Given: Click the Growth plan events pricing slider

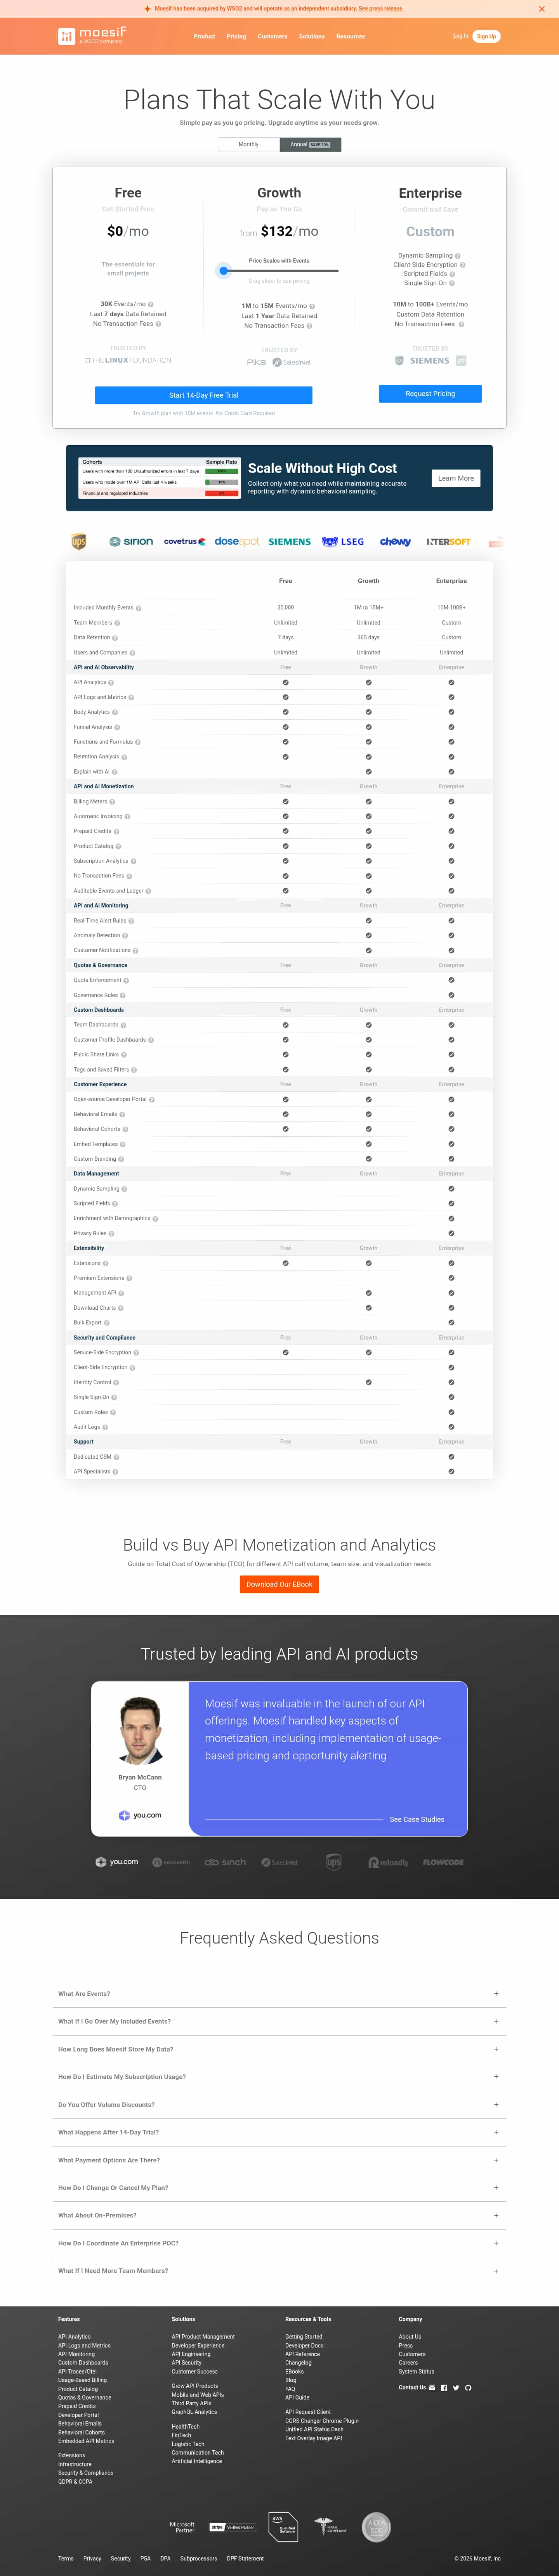Looking at the screenshot, I should tap(279, 270).
